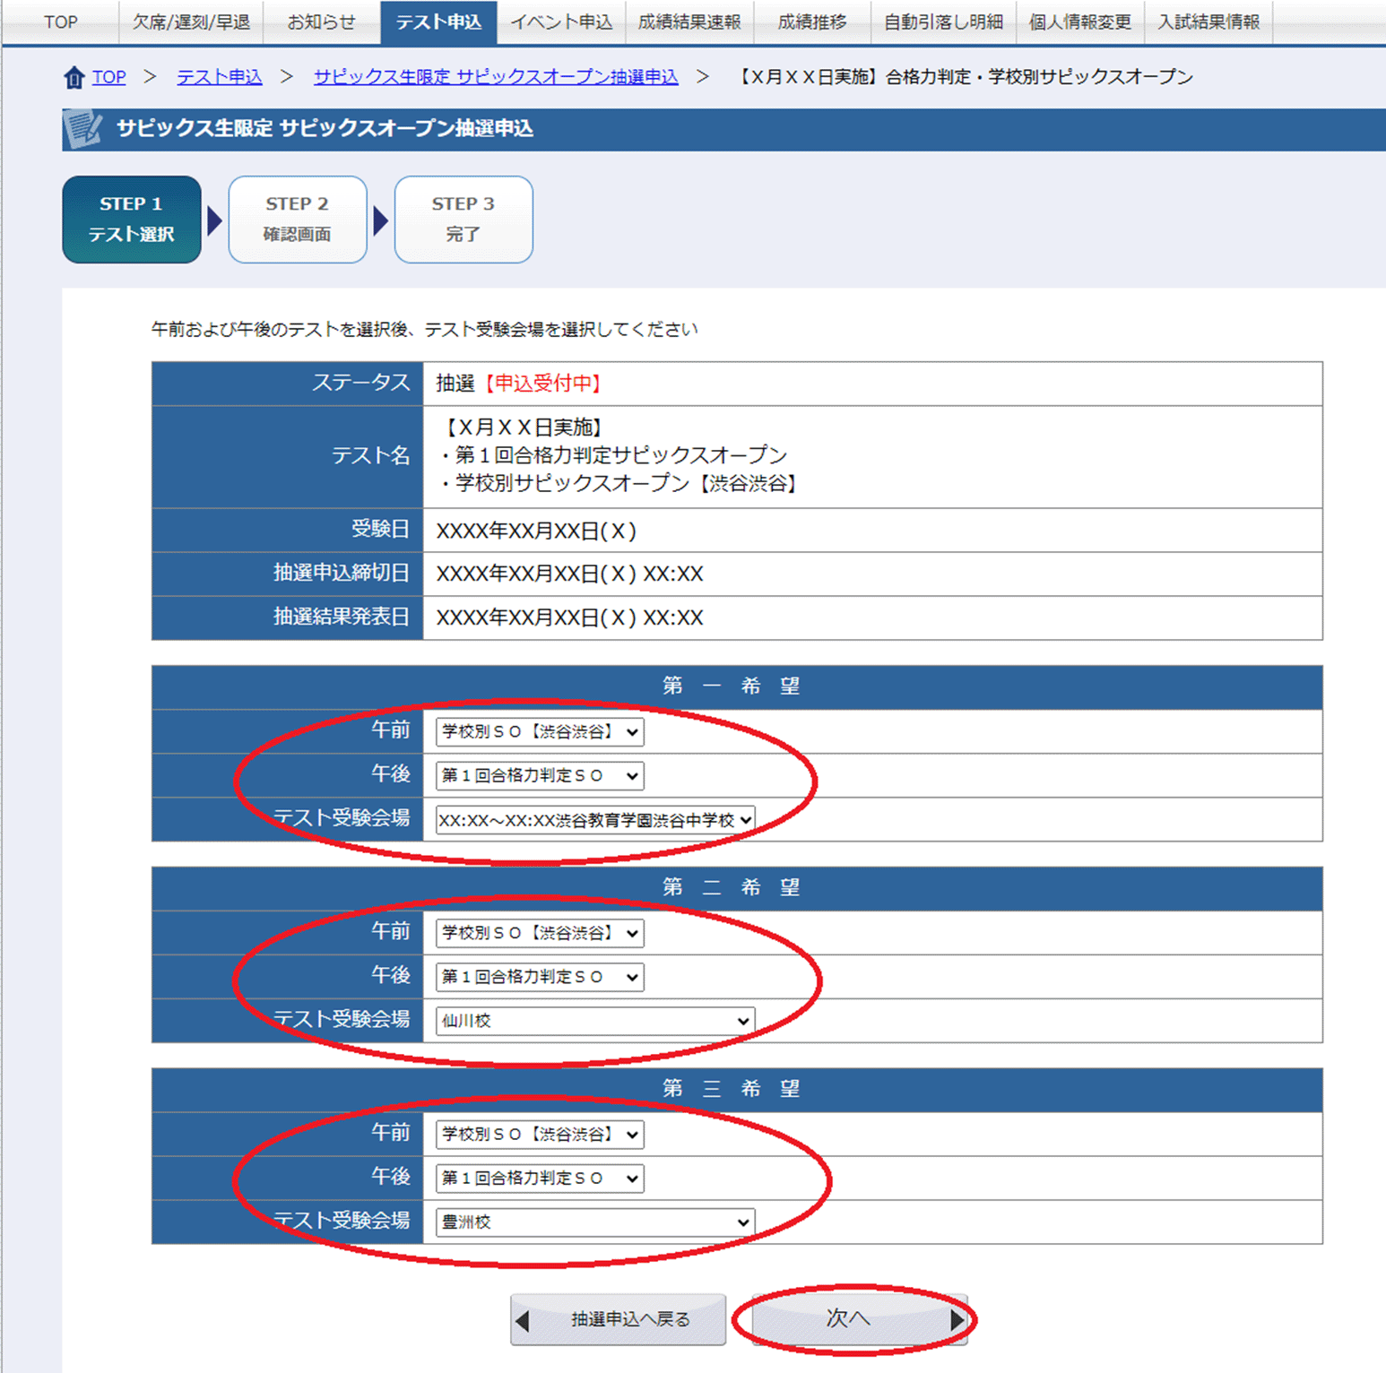The height and width of the screenshot is (1373, 1386).
Task: Click the 抽選申込へ戻る button
Action: pos(618,1319)
